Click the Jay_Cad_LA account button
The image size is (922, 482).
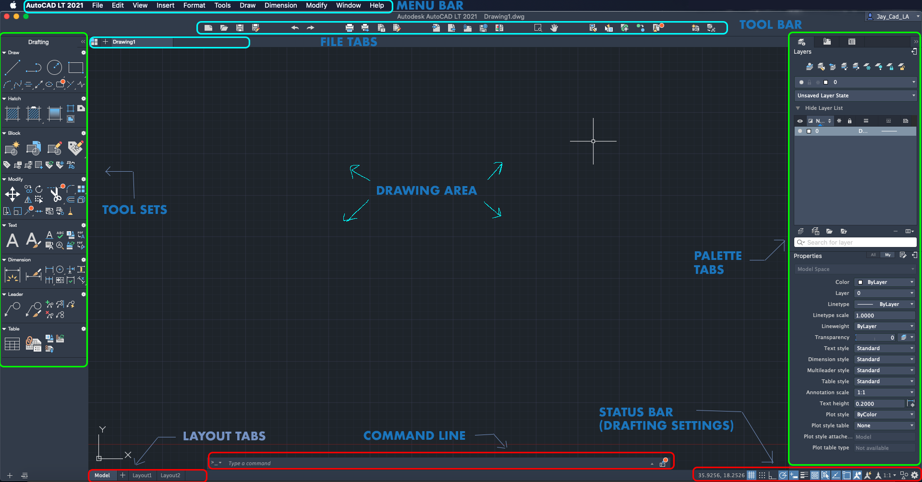point(893,16)
